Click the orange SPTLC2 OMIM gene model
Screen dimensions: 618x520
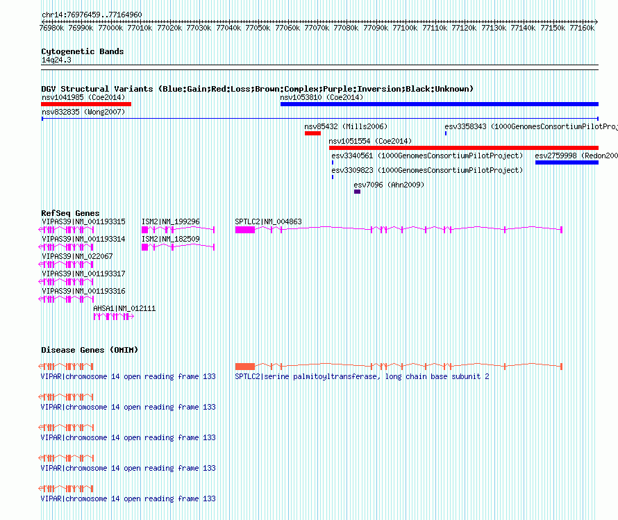point(399,367)
